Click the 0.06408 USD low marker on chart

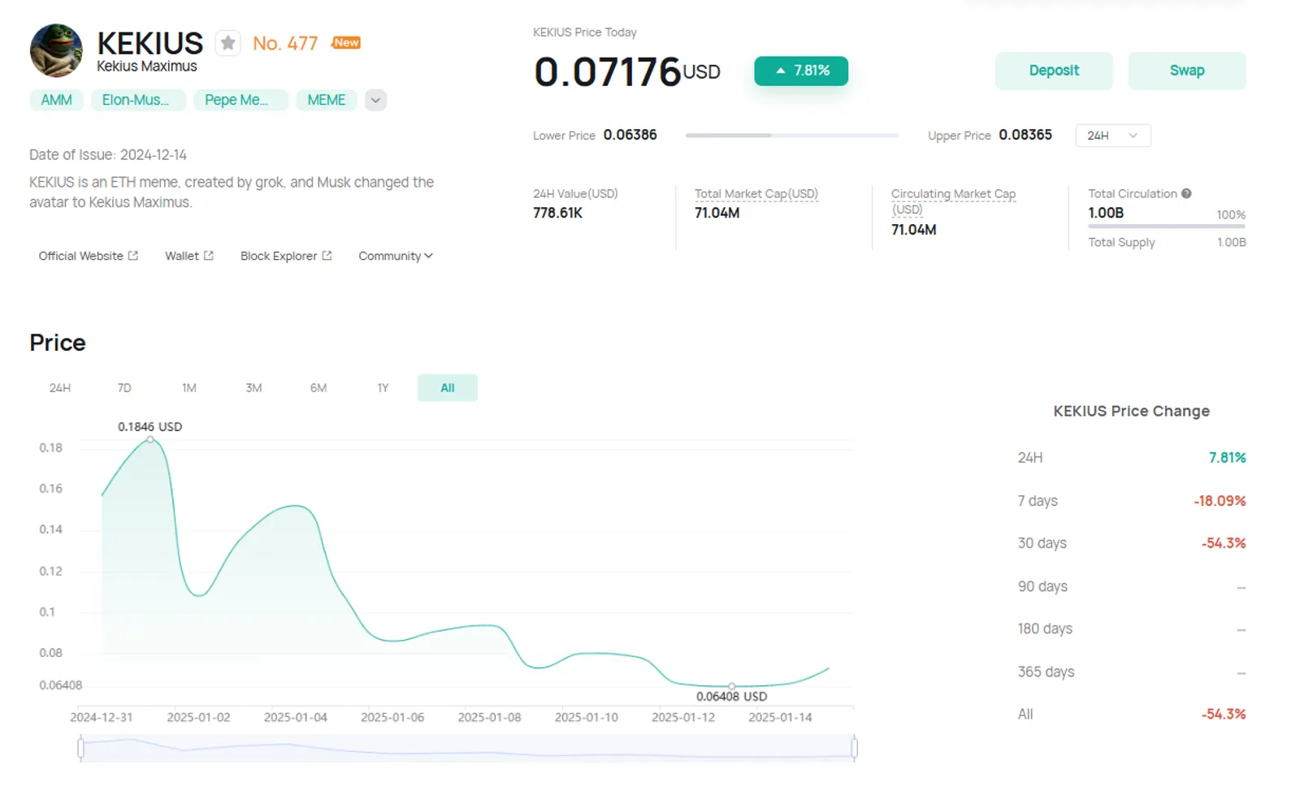pyautogui.click(x=732, y=686)
